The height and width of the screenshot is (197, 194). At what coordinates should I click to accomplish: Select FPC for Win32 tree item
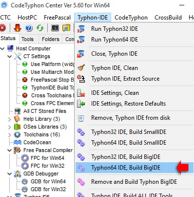click(47, 166)
